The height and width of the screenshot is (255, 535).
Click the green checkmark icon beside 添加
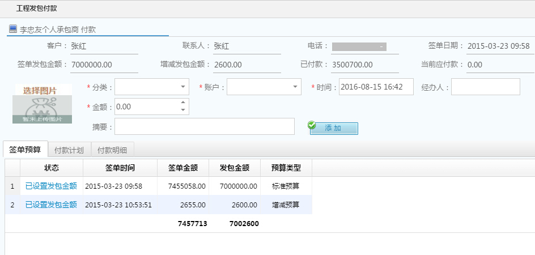(x=312, y=125)
